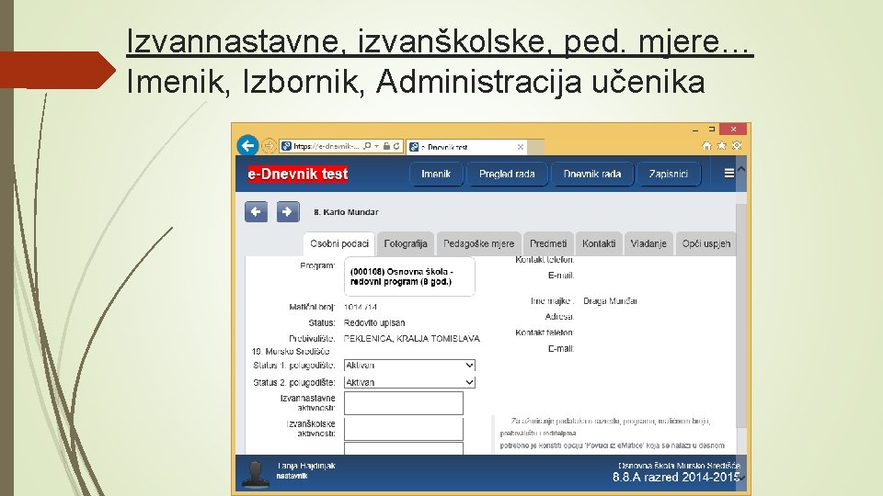883x496 pixels.
Task: Open browser tools gear icon
Action: [737, 146]
